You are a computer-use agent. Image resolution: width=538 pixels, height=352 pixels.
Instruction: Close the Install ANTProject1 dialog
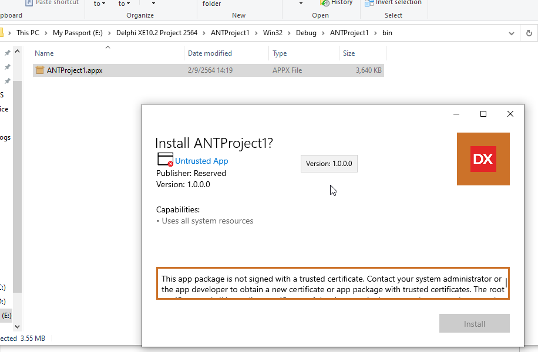pyautogui.click(x=510, y=114)
